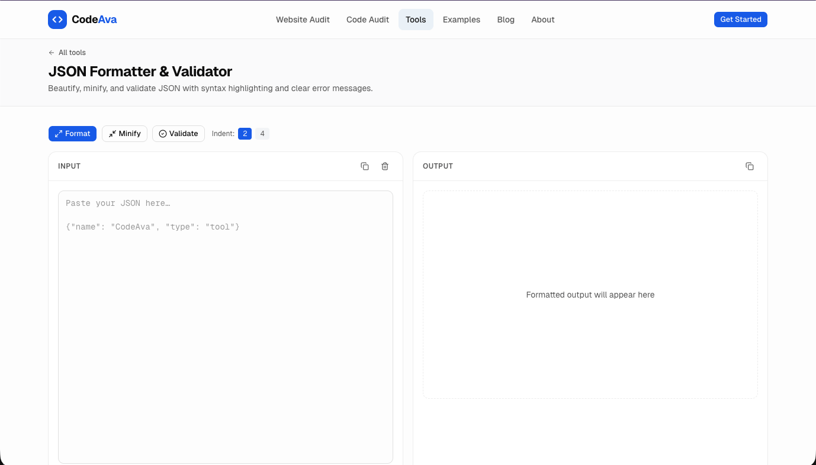Navigate to the Blog section
Viewport: 816px width, 465px height.
pos(506,20)
